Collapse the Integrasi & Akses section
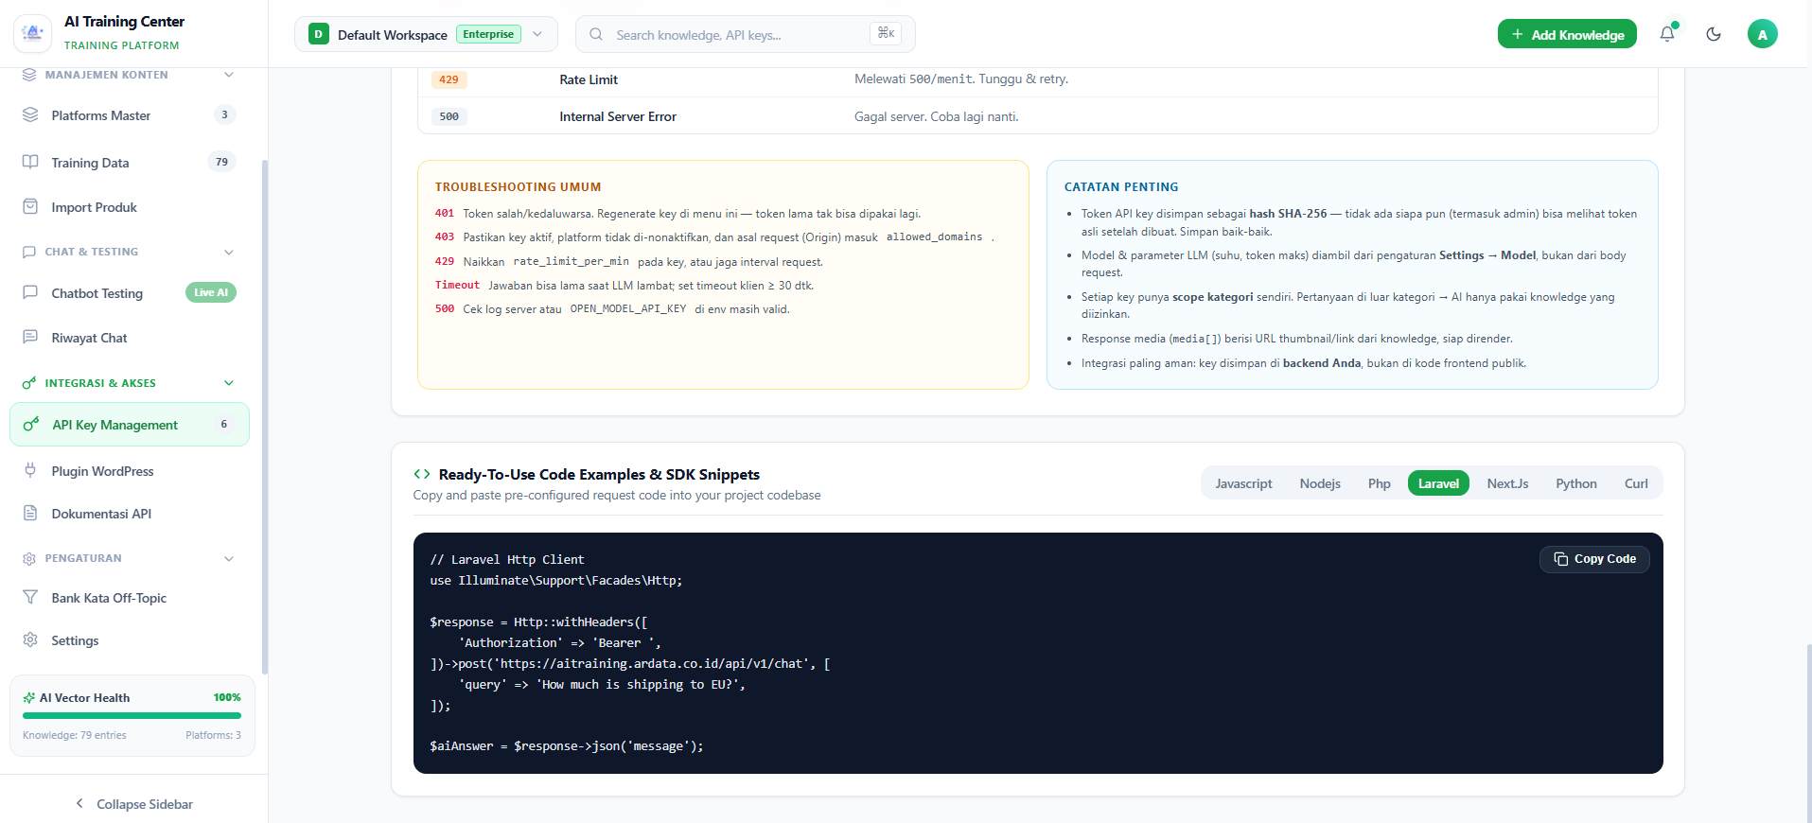The width and height of the screenshot is (1812, 823). 228,383
